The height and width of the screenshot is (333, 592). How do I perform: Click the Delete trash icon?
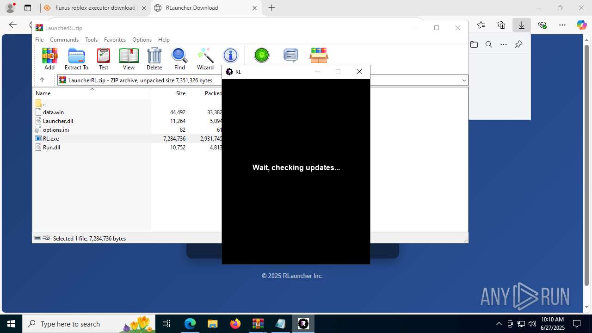(x=154, y=59)
